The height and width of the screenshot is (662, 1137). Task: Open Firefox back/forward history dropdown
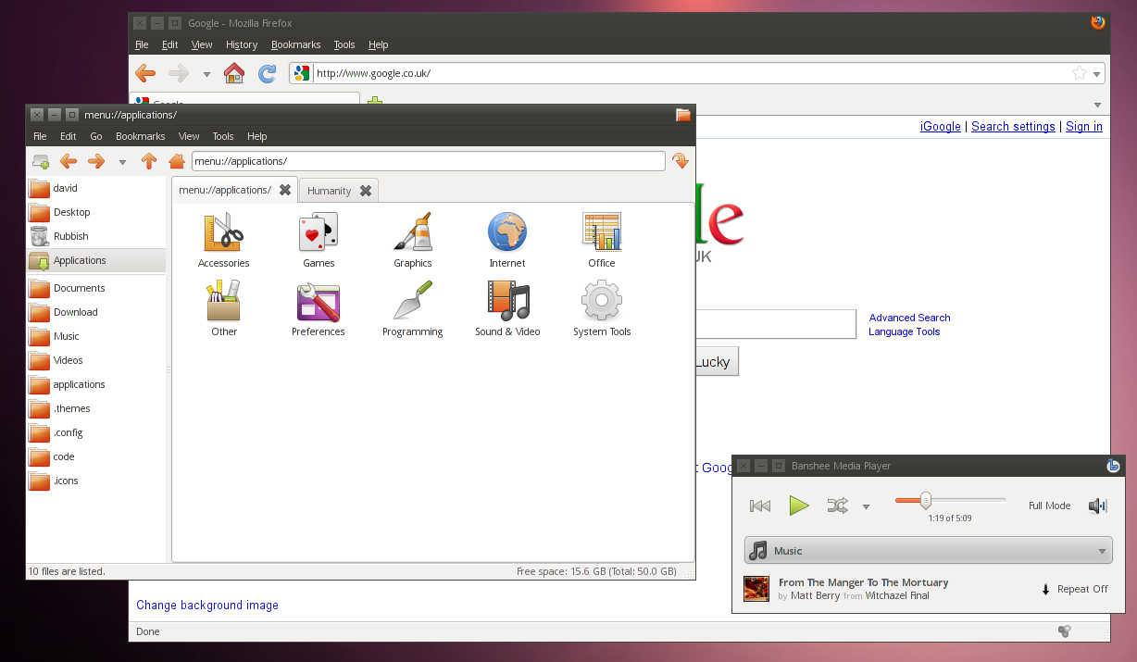pos(206,74)
